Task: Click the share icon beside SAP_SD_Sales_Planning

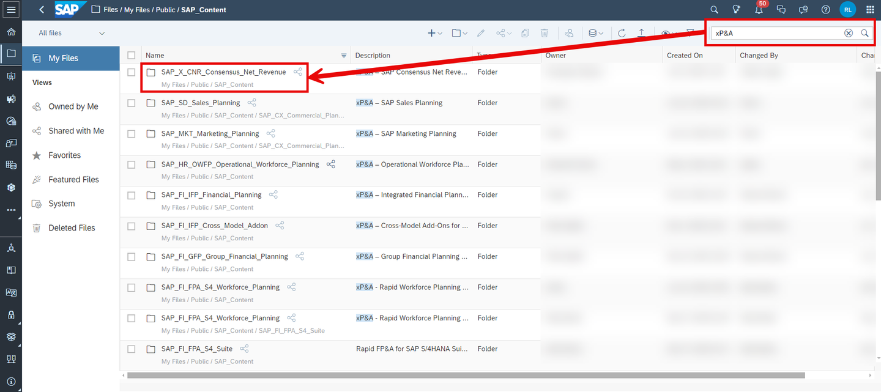Action: pyautogui.click(x=251, y=103)
